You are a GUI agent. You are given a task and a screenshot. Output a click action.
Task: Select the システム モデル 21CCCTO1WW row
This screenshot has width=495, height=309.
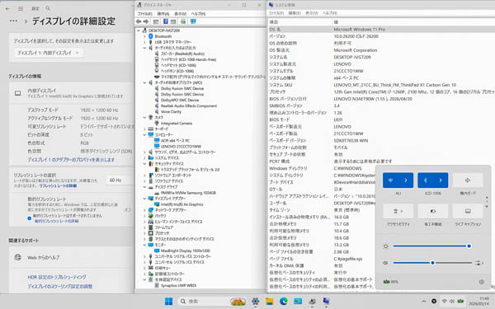click(x=381, y=71)
